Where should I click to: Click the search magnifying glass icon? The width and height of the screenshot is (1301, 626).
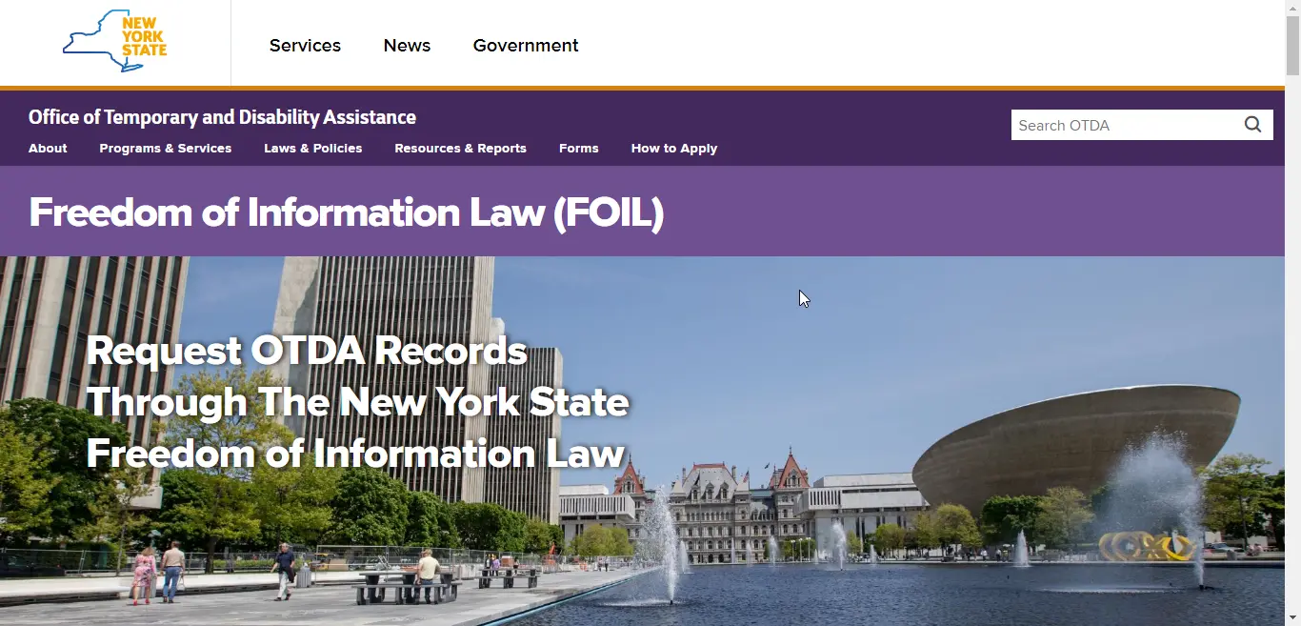pyautogui.click(x=1252, y=125)
